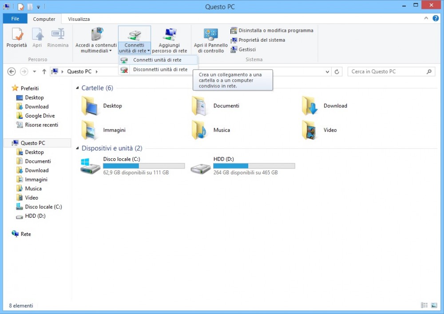Click Gestisci in the Sistema group
Screen dimensions: 444x314
point(243,50)
